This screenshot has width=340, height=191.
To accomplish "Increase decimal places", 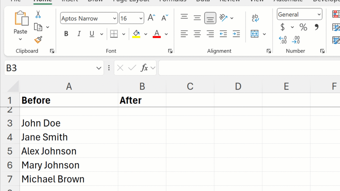I will tap(283, 40).
